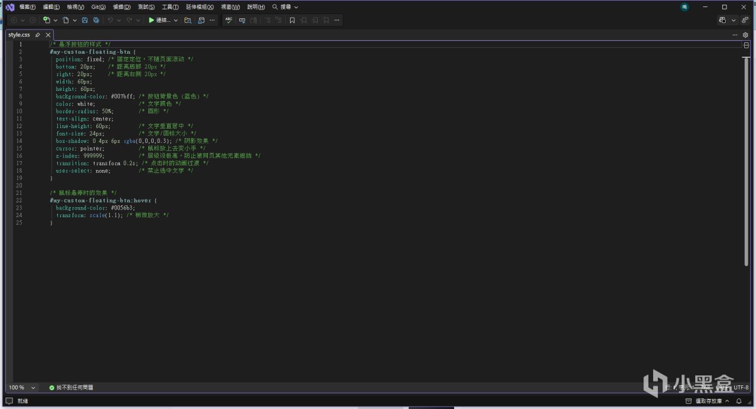The width and height of the screenshot is (756, 409).
Task: Open the 視窗(W) menu
Action: point(230,7)
